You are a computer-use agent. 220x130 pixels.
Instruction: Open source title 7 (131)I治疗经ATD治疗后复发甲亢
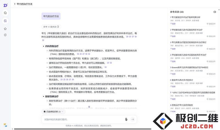tap(193, 92)
